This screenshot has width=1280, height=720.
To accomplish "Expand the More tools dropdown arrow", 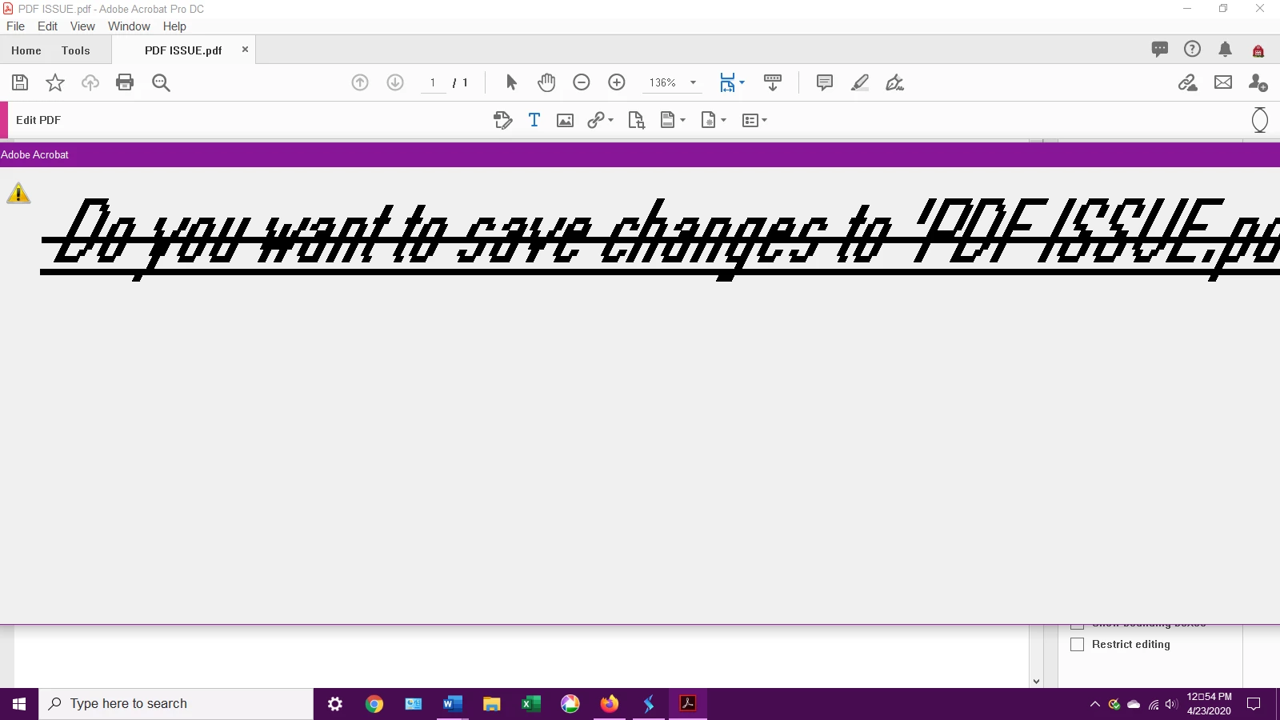I will [x=765, y=120].
